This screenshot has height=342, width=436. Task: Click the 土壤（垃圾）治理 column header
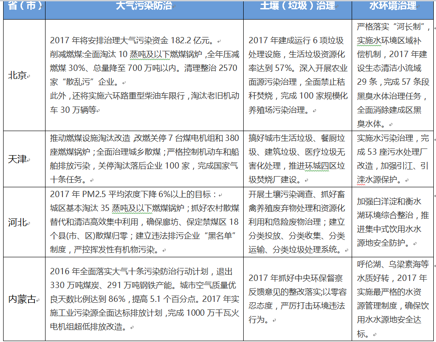[x=297, y=6]
